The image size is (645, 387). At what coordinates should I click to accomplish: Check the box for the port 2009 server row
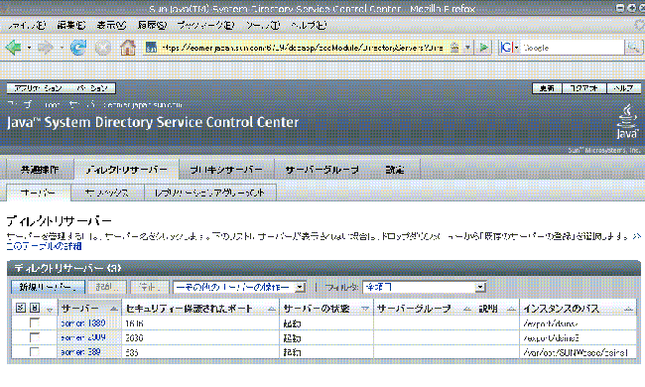[x=35, y=337]
